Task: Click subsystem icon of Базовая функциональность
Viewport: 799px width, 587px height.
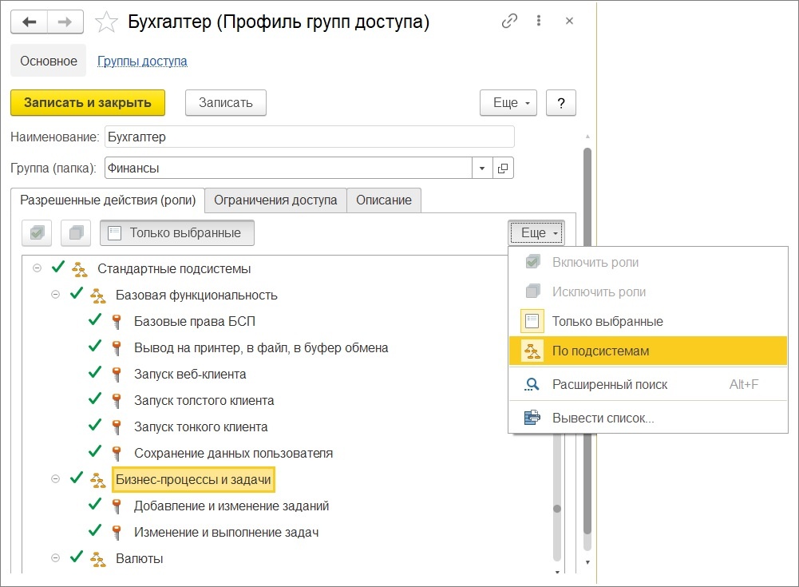Action: [x=98, y=295]
